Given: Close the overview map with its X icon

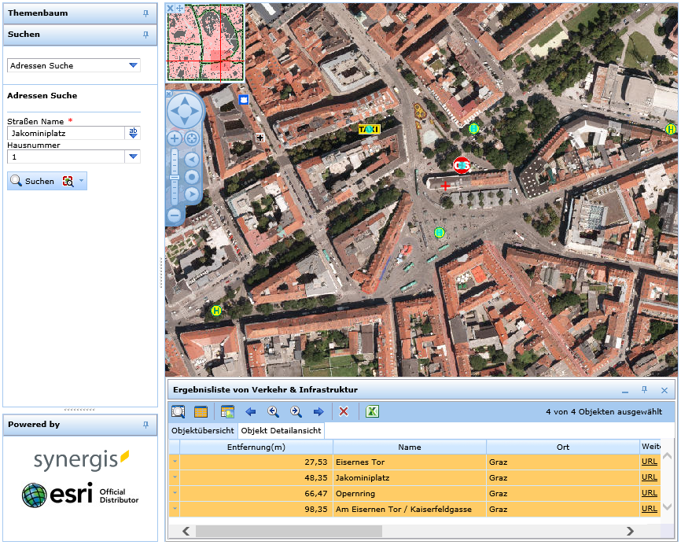Looking at the screenshot, I should (x=170, y=8).
